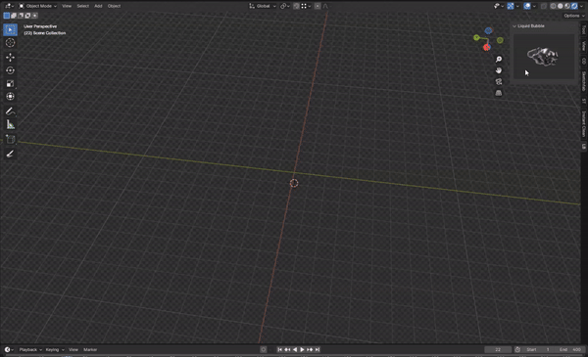Select the Scale tool
The width and height of the screenshot is (588, 357).
pos(10,83)
